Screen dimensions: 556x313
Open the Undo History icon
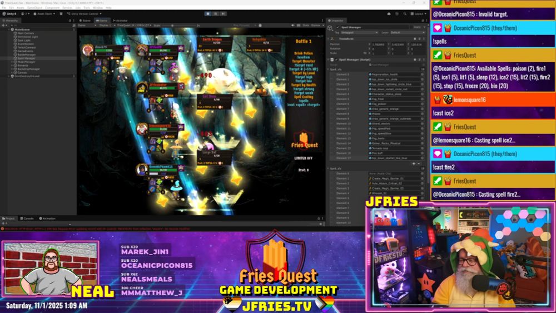point(397,14)
